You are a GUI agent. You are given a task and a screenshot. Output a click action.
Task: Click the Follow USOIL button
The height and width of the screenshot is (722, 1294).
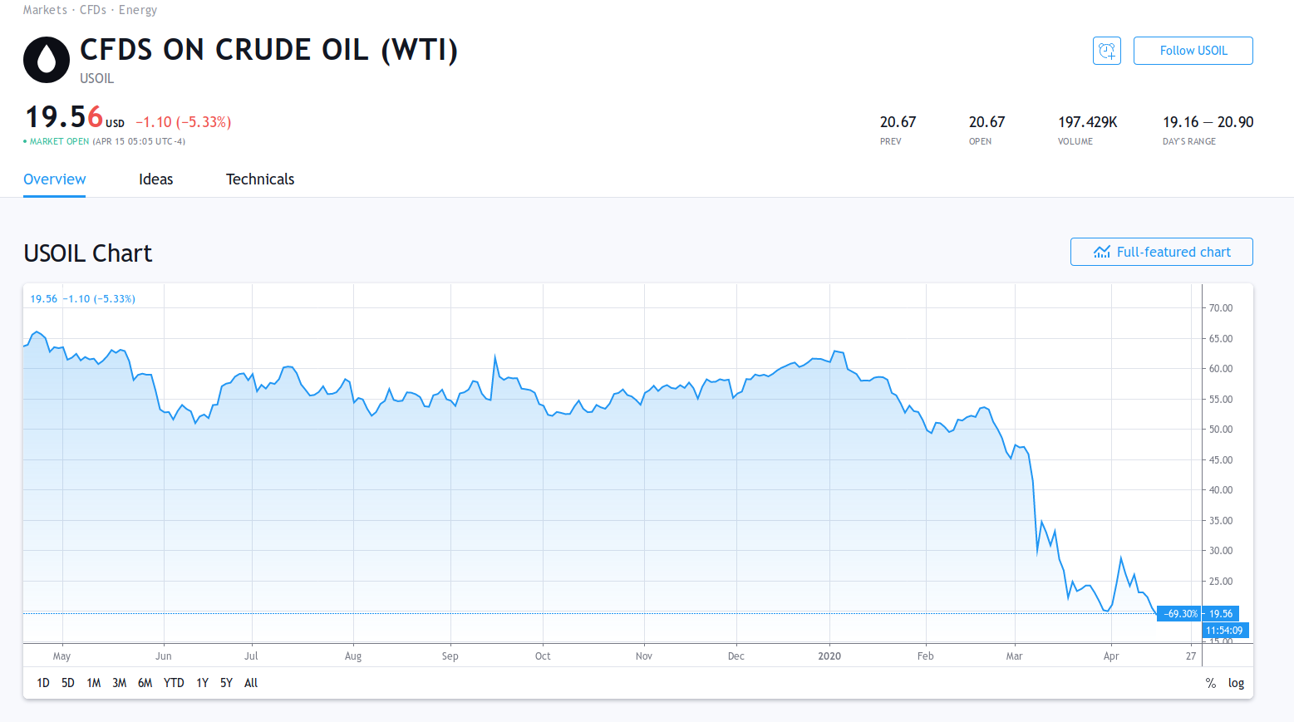click(1193, 51)
